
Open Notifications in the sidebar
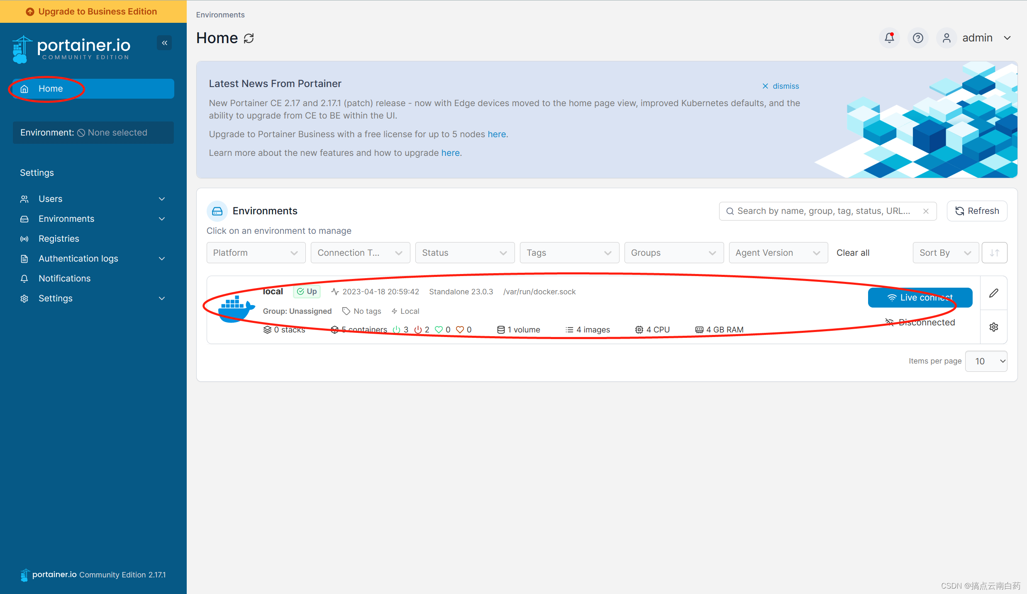coord(93,279)
